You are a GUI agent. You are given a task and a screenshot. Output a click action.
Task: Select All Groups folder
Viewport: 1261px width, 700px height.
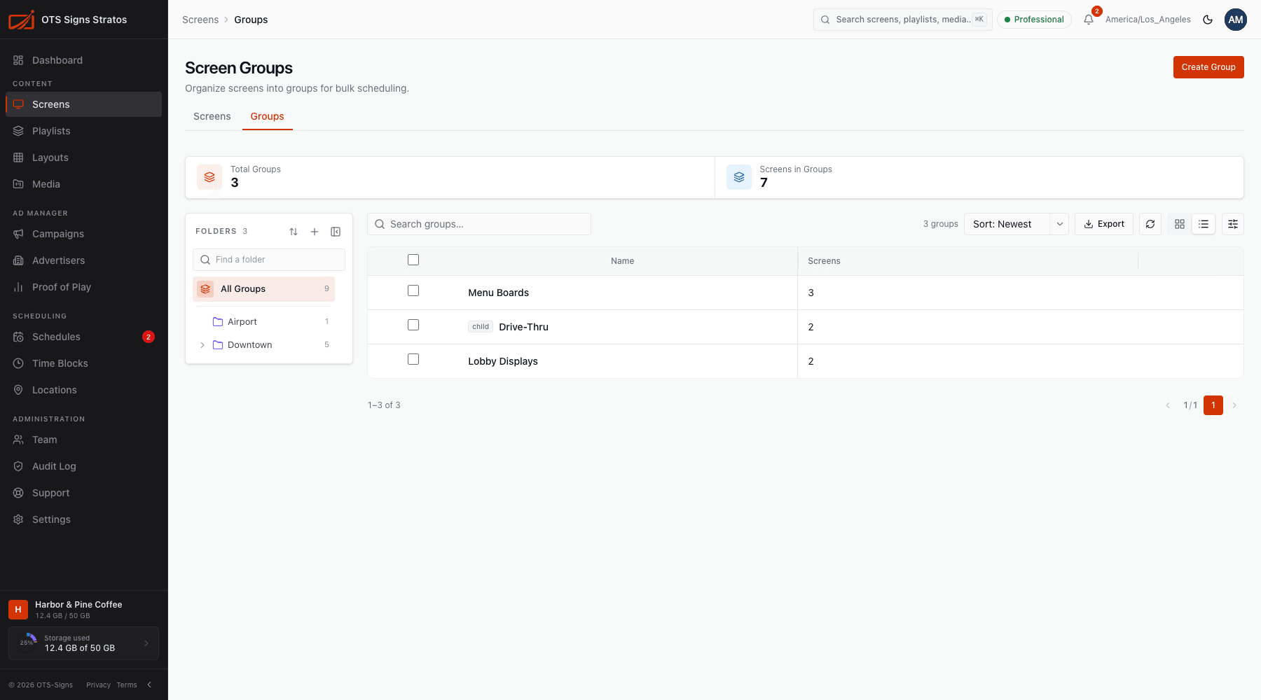coord(263,289)
